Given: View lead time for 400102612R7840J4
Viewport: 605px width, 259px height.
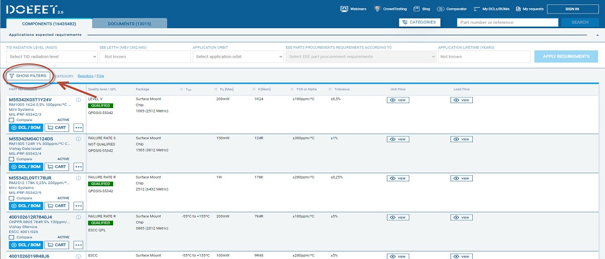Looking at the screenshot, I should click(x=461, y=217).
